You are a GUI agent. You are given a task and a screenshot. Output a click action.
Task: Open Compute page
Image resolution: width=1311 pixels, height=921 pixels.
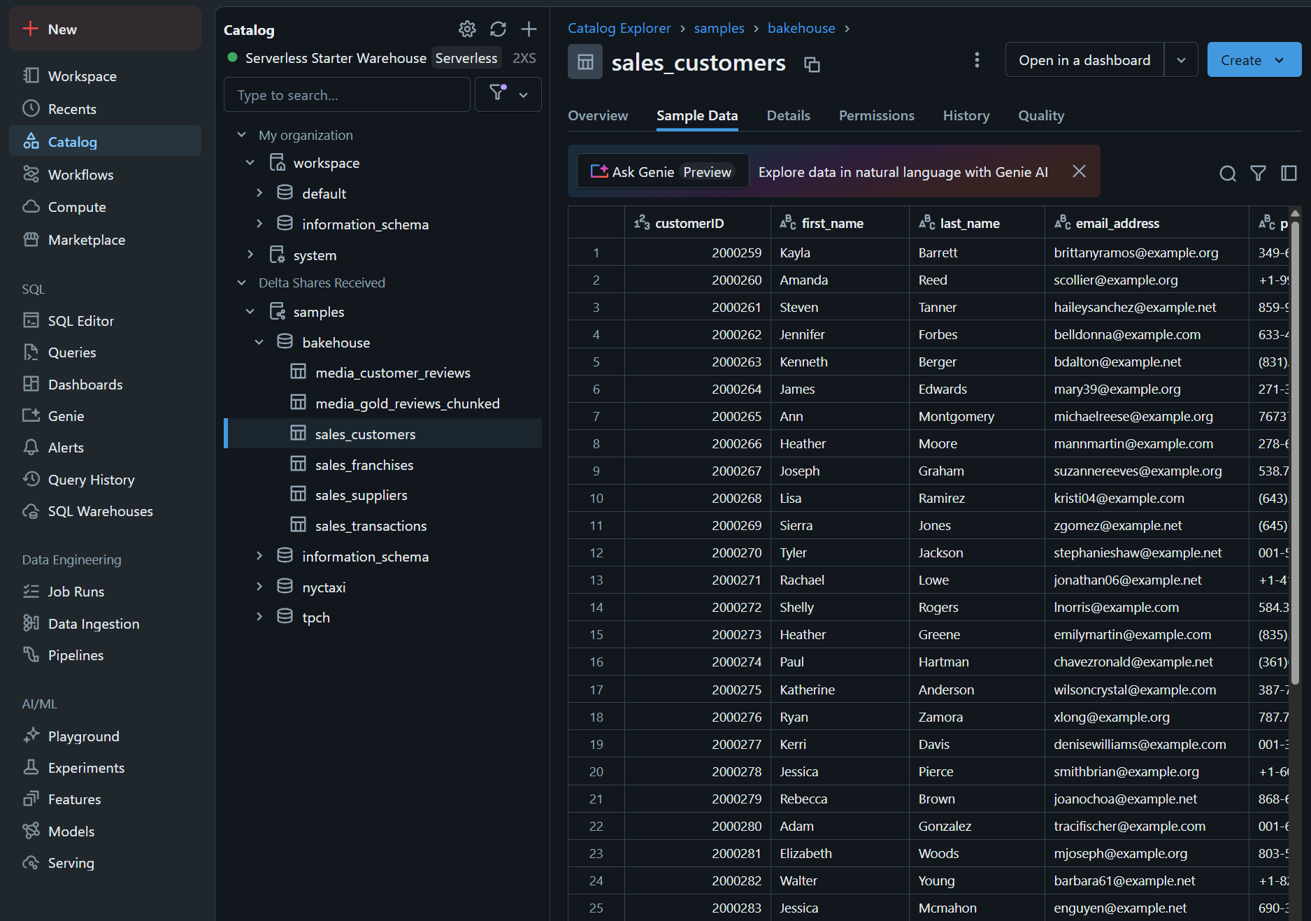coord(105,207)
